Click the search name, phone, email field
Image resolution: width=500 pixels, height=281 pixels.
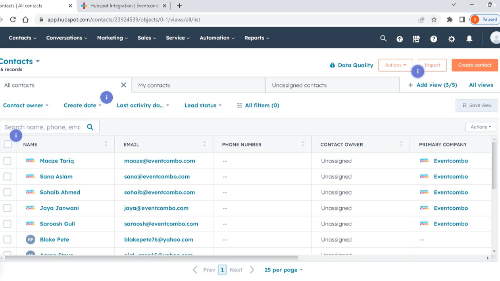[x=42, y=127]
